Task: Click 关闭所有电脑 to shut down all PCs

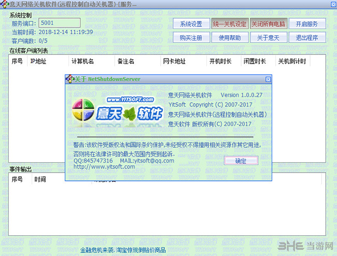Action: tap(268, 24)
